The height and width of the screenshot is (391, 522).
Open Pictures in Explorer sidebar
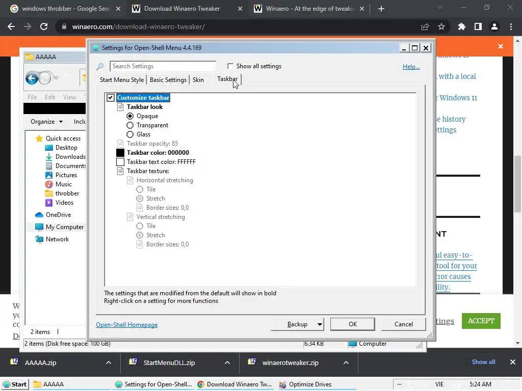pos(61,175)
